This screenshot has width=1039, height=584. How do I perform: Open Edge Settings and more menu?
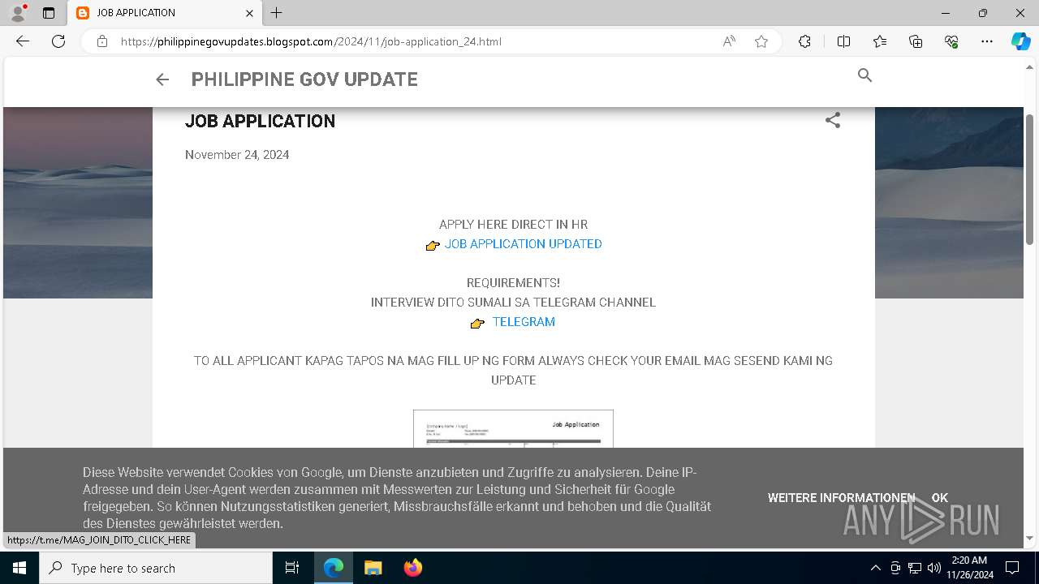(987, 41)
